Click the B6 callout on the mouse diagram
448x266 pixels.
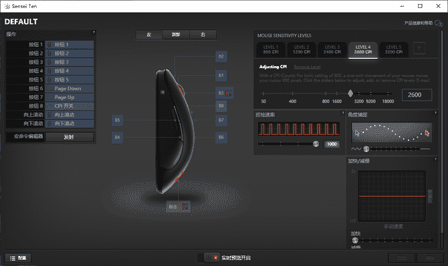point(221,138)
